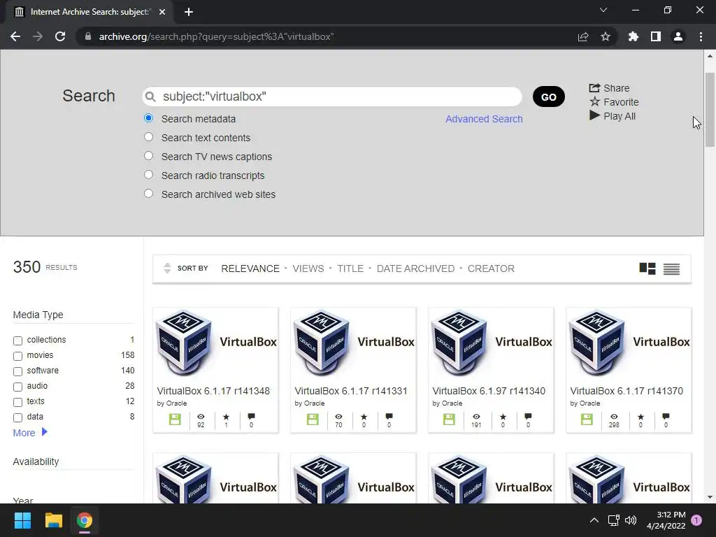Bookmark this page with the star icon
Screen dimensions: 716x537
click(x=606, y=36)
